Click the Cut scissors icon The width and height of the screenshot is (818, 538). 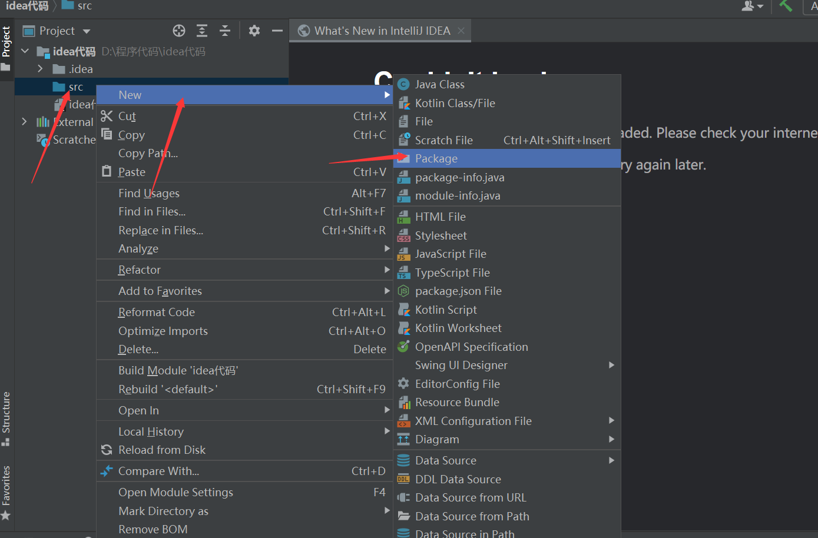coord(107,116)
